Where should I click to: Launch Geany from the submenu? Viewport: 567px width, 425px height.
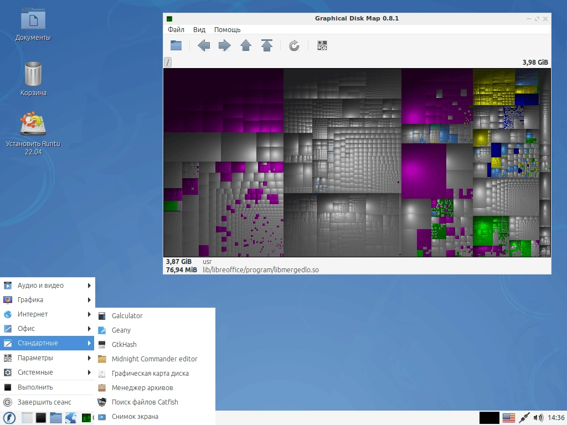156,330
